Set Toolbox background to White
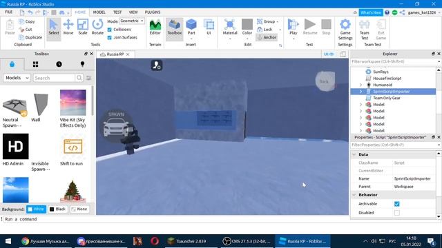This screenshot has height=248, width=442. point(36,209)
